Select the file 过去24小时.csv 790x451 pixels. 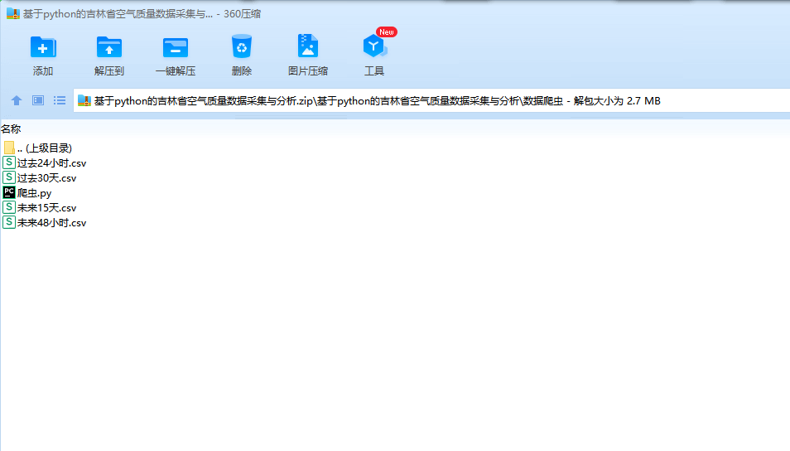[51, 163]
